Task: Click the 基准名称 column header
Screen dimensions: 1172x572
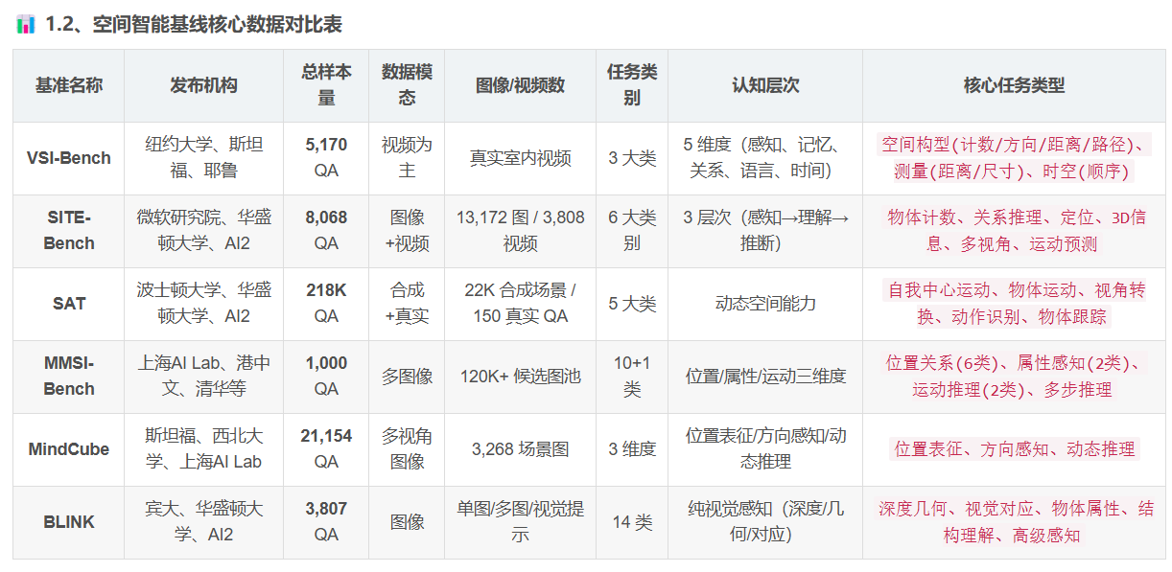Action: [69, 85]
